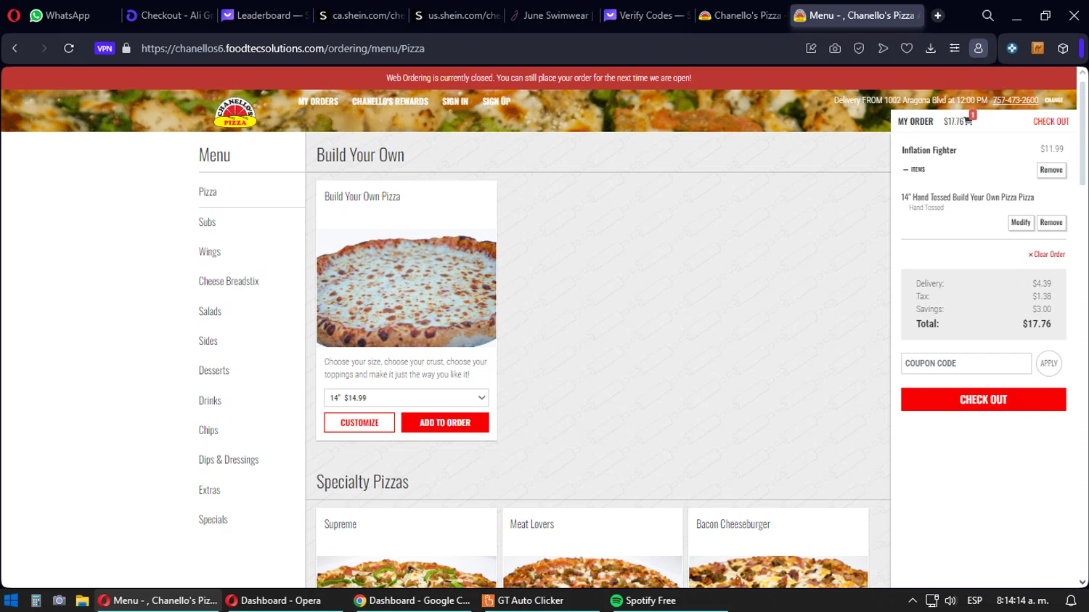Select Wings in the Menu sidebar
The width and height of the screenshot is (1089, 612).
(210, 252)
